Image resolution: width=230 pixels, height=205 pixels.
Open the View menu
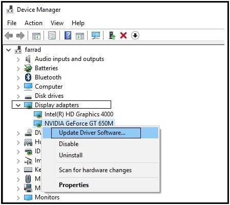point(57,23)
